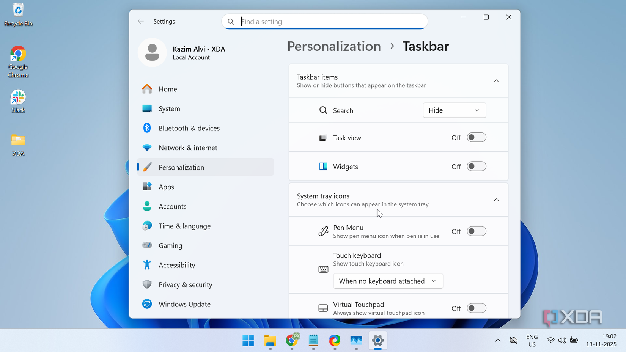This screenshot has height=352, width=626.
Task: Open touch keyboard 'When no keyboard attached' dropdown
Action: coord(388,281)
